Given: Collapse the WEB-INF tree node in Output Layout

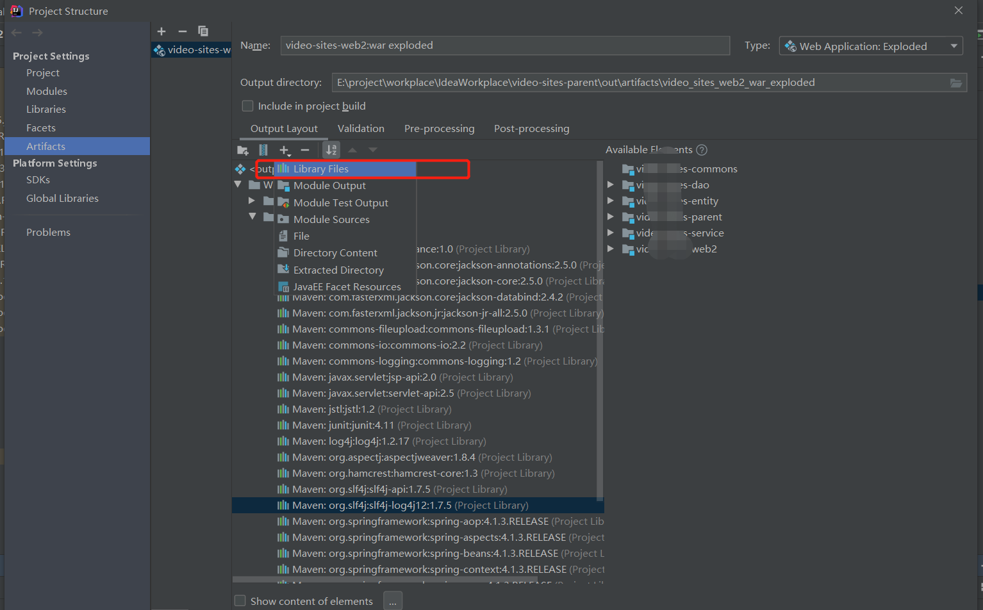Looking at the screenshot, I should pos(238,185).
